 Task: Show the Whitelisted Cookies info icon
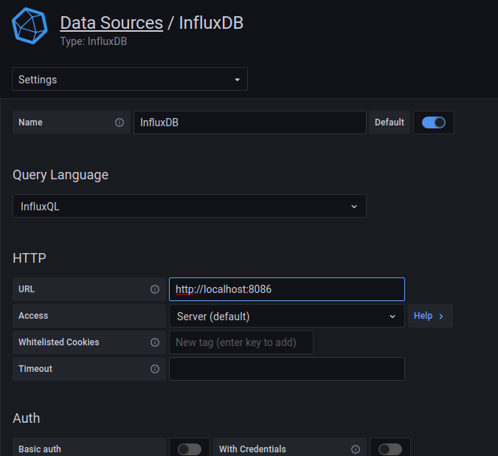coord(155,342)
